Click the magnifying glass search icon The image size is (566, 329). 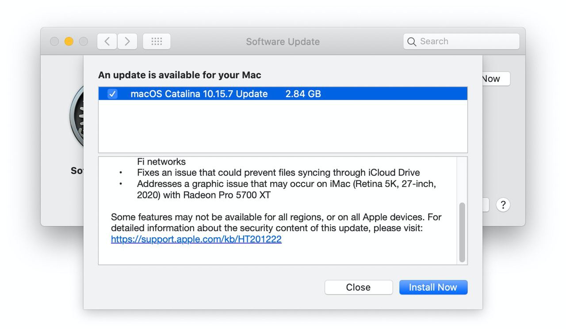coord(412,42)
